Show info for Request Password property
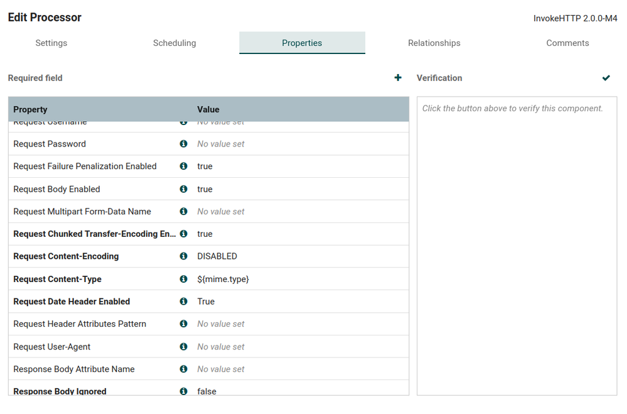 (x=183, y=144)
